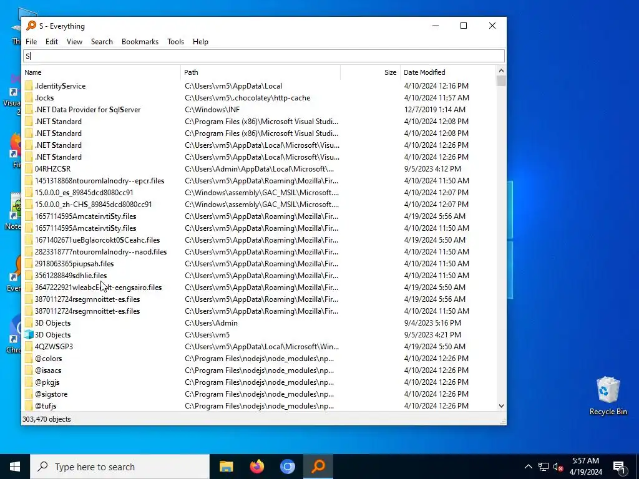Select the blue 3D Objects icon for vm5
Screen dimensions: 639x479
[x=29, y=334]
